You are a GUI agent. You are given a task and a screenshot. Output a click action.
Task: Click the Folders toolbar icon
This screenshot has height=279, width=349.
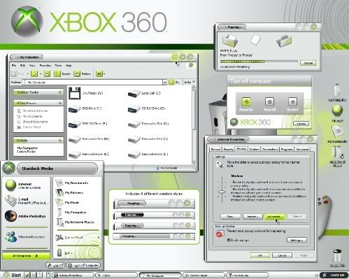(x=77, y=73)
